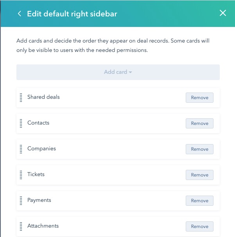Viewport: 235px width, 237px height.
Task: Click the drag handle for Attachments card
Action: tap(21, 226)
